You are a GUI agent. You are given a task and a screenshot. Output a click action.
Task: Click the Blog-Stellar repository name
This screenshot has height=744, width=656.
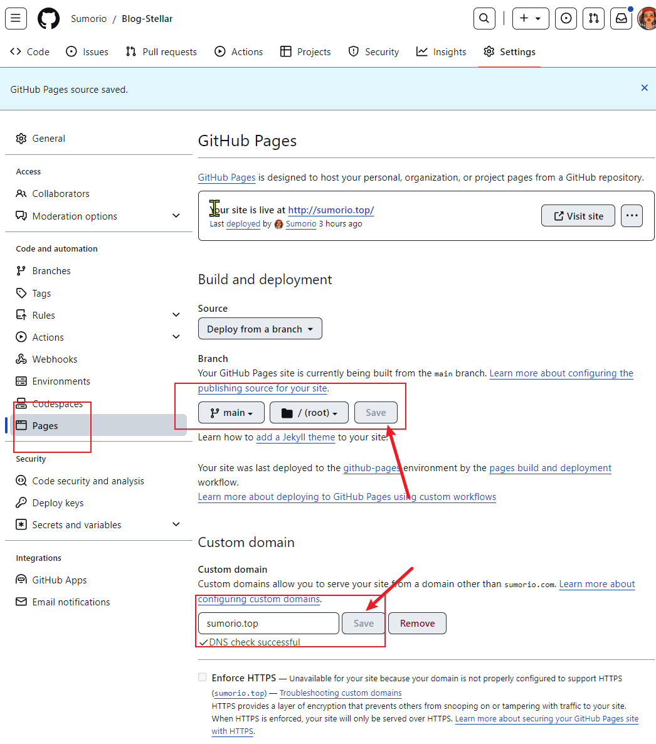pos(147,18)
